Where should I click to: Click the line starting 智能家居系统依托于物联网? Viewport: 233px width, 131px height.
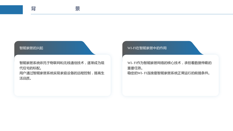click(62, 63)
